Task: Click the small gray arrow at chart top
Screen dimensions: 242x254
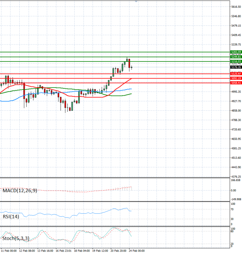Action: pos(136,2)
